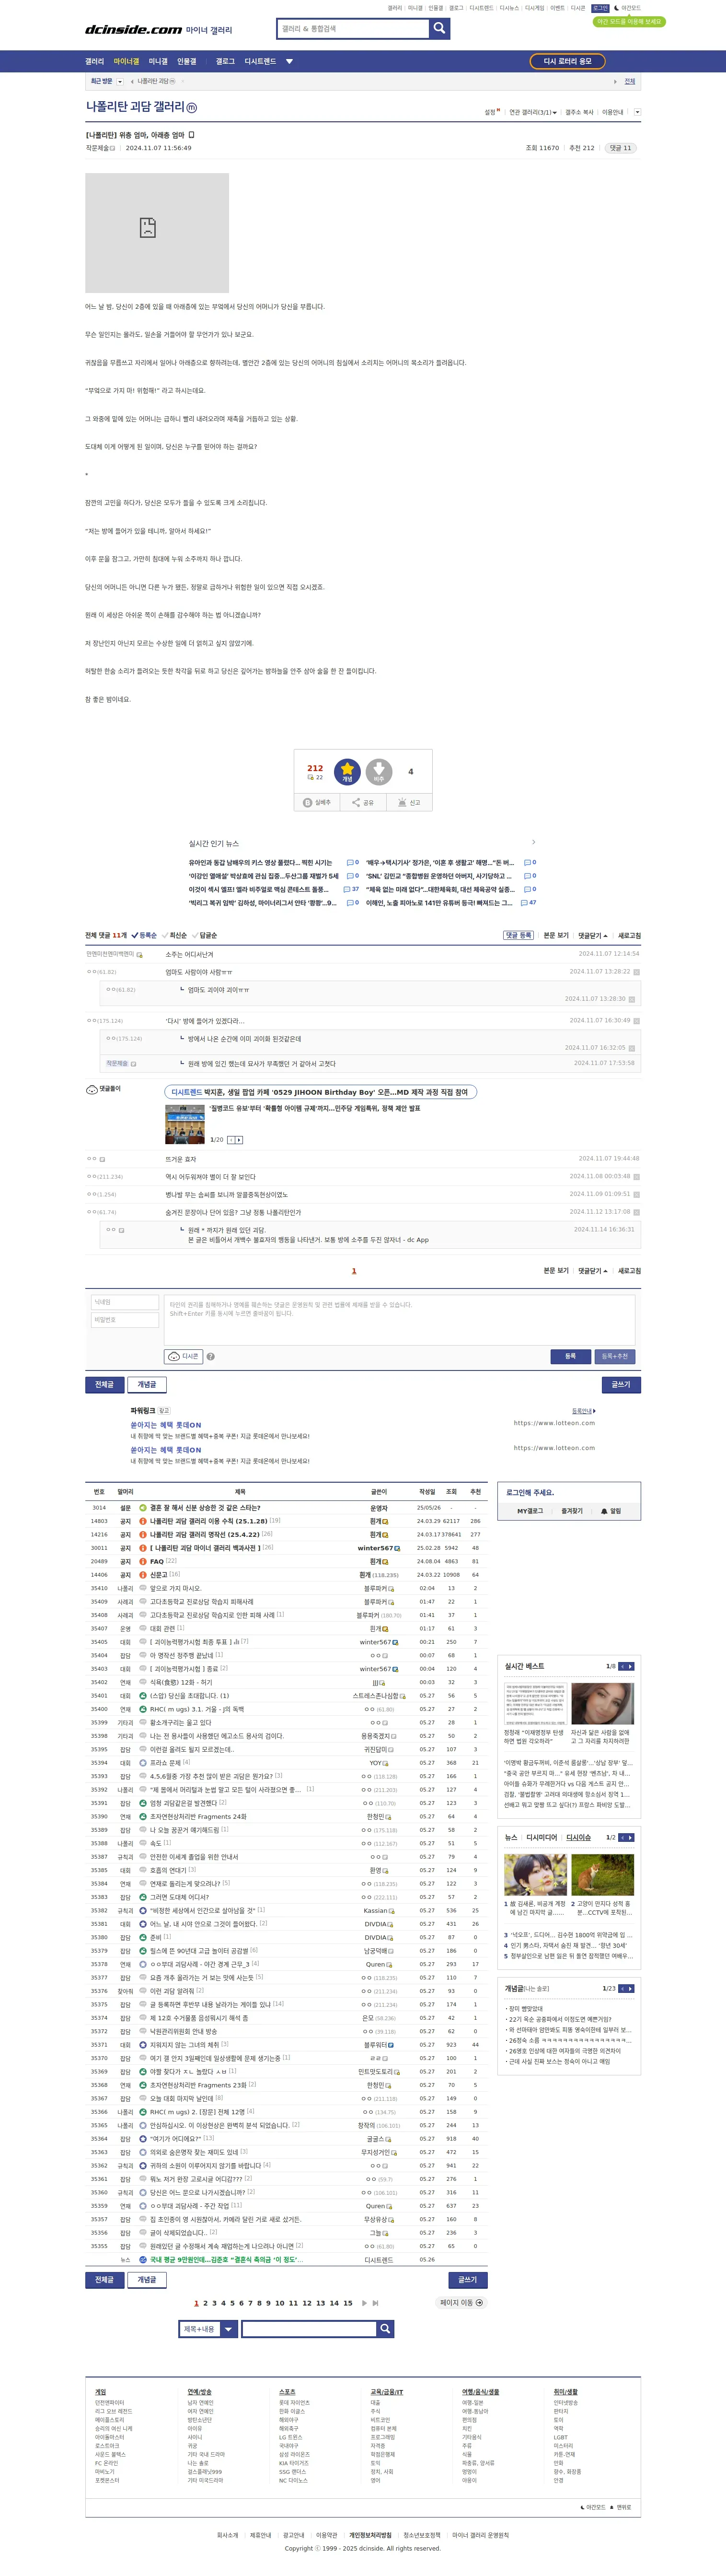726x2576 pixels.
Task: Click the ⓜ minor gallery badge next to the title
Action: (192, 107)
